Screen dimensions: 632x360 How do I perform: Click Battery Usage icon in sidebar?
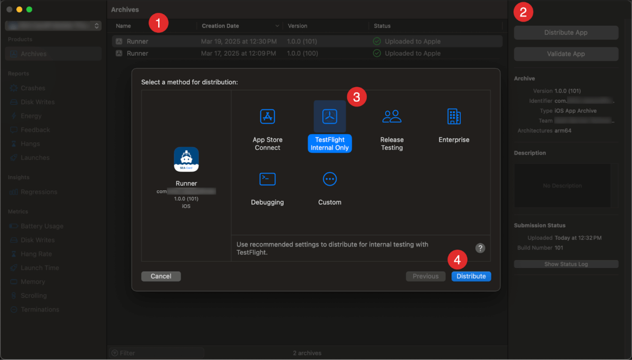(x=14, y=226)
